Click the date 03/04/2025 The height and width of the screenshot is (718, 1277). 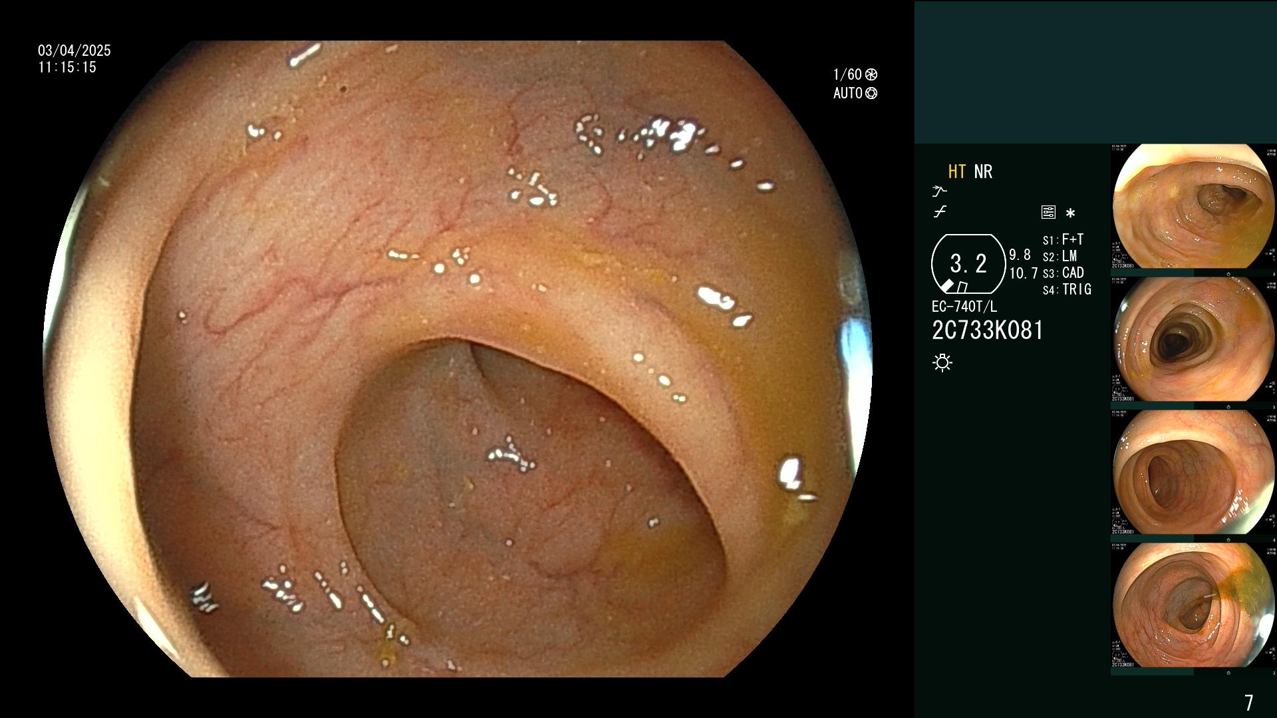74,51
